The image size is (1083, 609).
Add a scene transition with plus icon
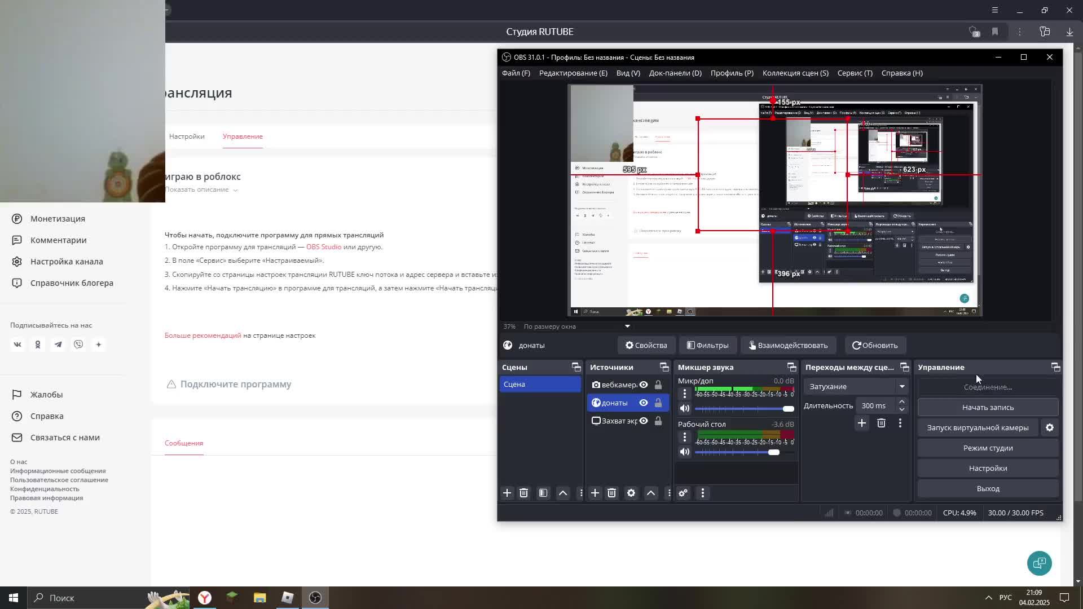click(x=862, y=423)
